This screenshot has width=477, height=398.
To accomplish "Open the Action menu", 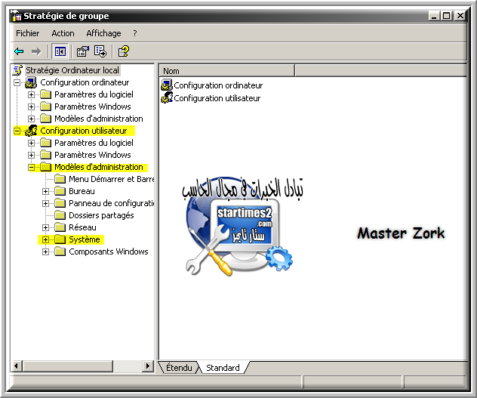I will [x=63, y=33].
